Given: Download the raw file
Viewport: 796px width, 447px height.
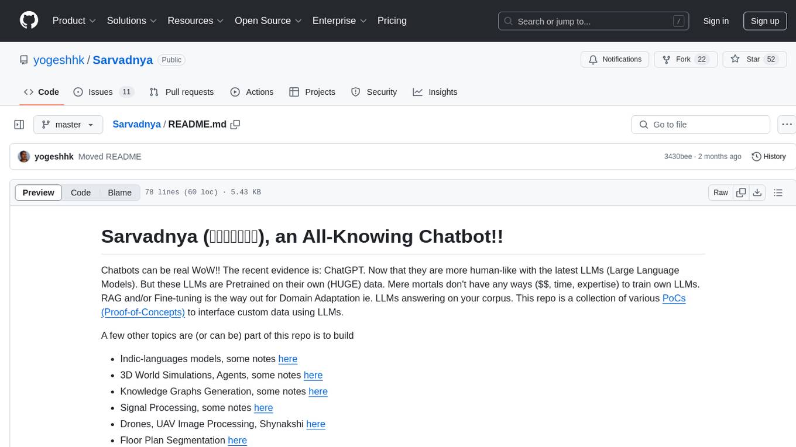Looking at the screenshot, I should [x=757, y=192].
